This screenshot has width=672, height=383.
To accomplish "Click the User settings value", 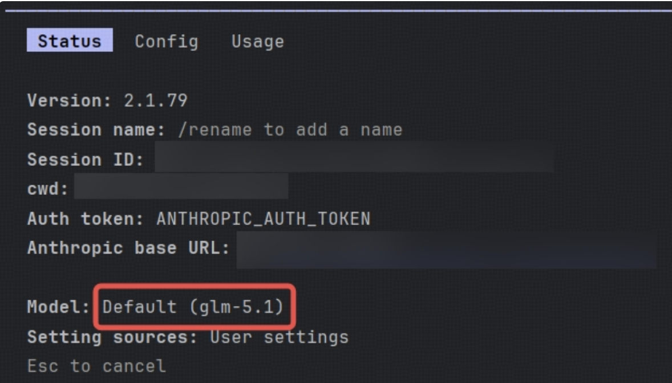I will pyautogui.click(x=279, y=337).
